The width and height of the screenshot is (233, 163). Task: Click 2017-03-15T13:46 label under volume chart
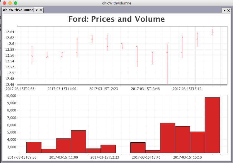[x=146, y=157]
